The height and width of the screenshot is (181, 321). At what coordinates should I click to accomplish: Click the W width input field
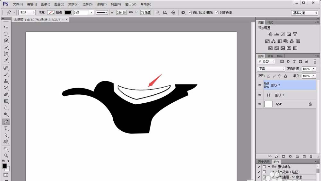click(121, 13)
